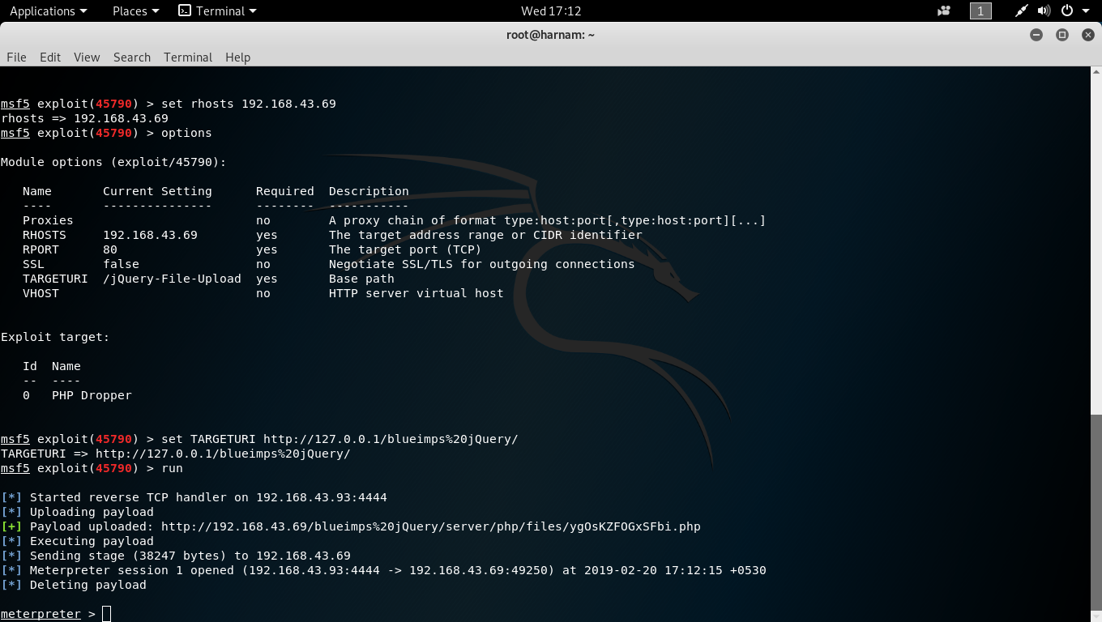Click 'Meterpreter session 1 opened' line
Viewport: 1102px width, 622px height.
point(383,570)
